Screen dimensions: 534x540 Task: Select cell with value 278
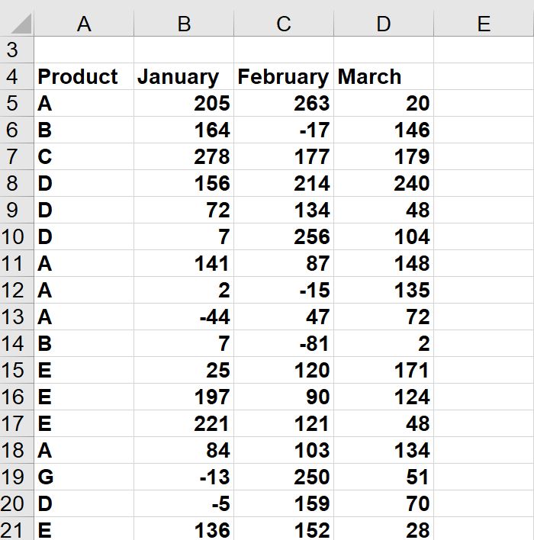(184, 156)
